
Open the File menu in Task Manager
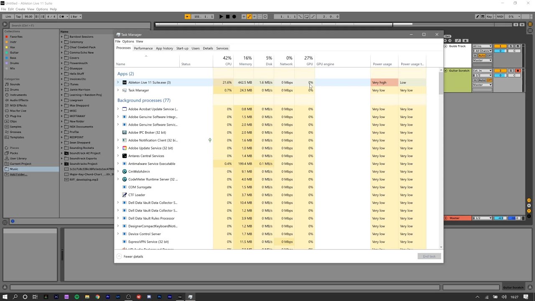point(118,41)
